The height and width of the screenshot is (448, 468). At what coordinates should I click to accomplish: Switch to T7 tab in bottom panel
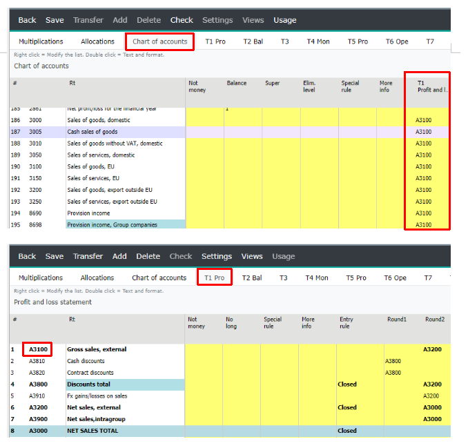[x=428, y=277]
